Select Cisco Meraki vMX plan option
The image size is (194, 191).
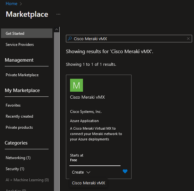[88, 183]
